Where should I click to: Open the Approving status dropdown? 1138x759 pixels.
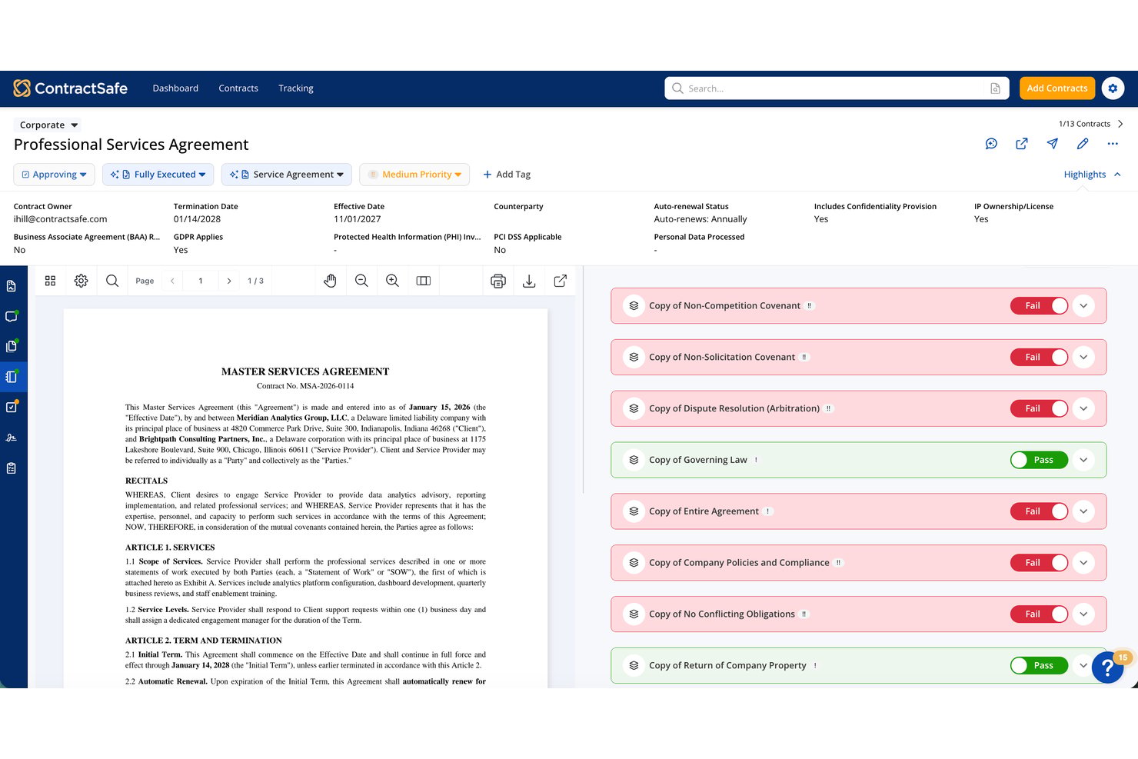(x=54, y=175)
